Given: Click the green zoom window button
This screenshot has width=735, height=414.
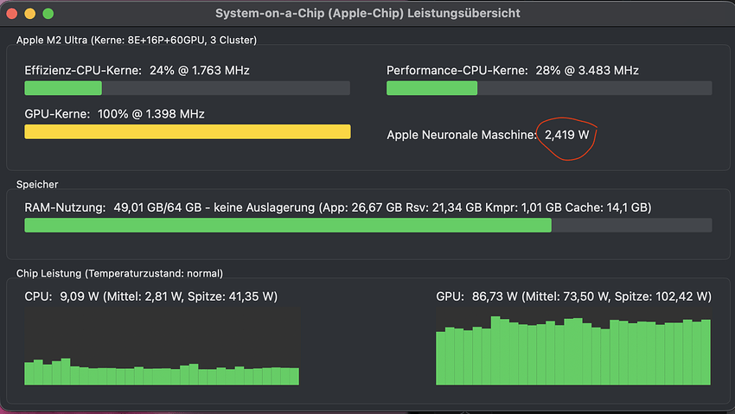Looking at the screenshot, I should coord(48,14).
